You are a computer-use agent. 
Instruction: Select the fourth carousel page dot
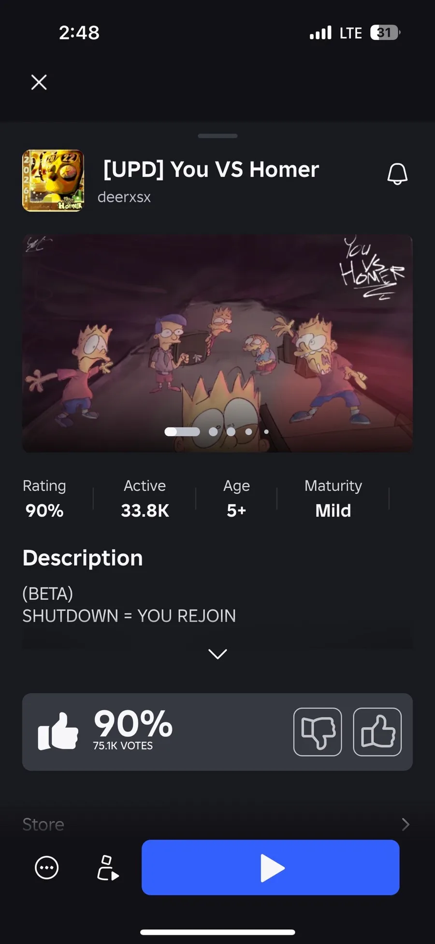[x=248, y=431]
